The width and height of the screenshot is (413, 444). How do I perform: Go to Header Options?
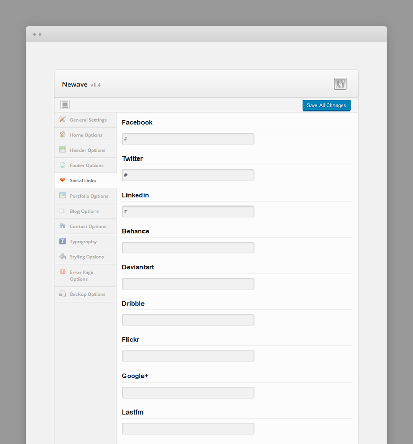(85, 150)
